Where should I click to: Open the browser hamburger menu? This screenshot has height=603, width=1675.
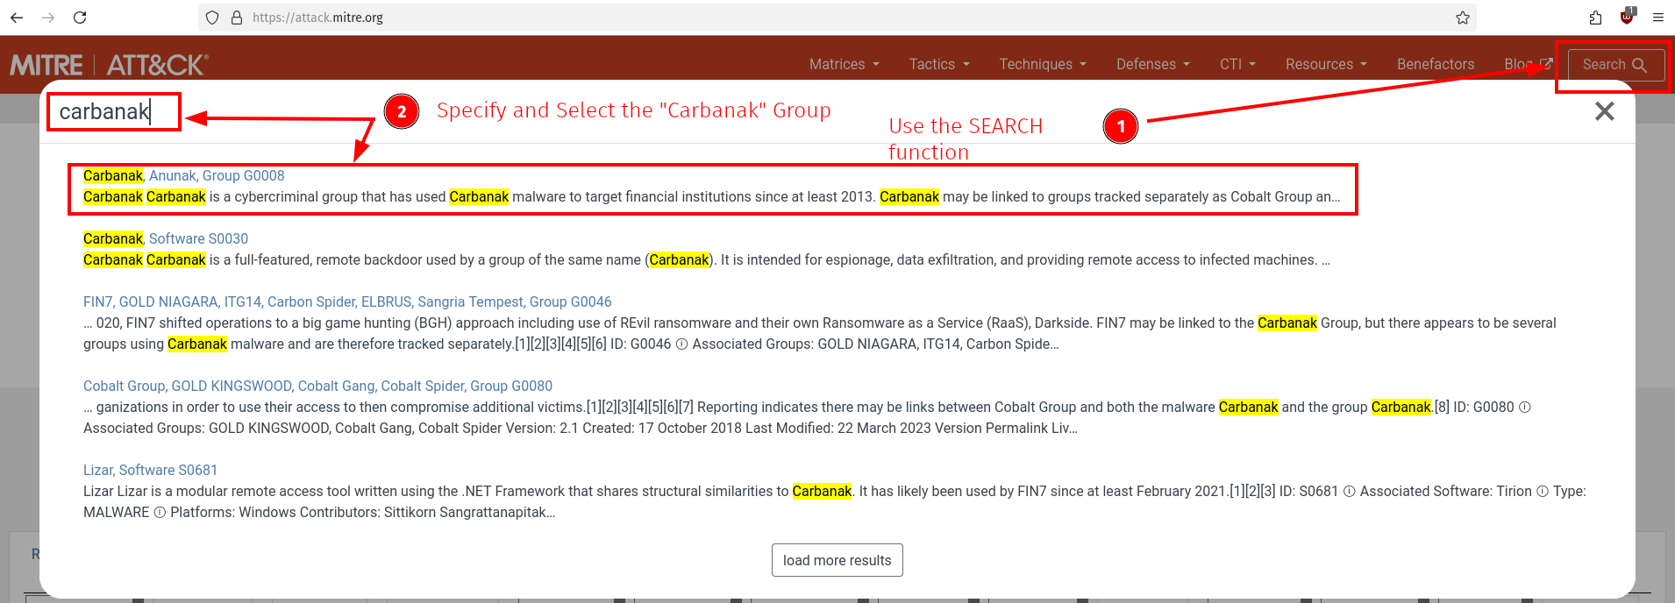tap(1657, 18)
